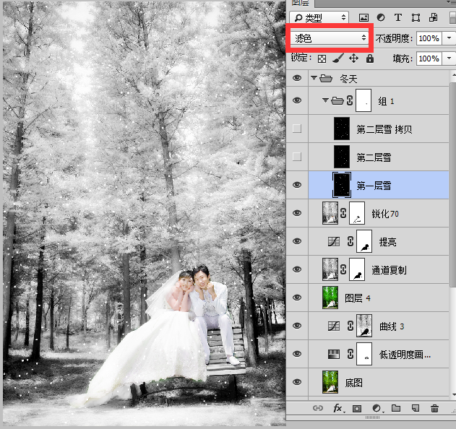This screenshot has width=456, height=429.
Task: Click the 不透明度 100% value field
Action: tap(429, 38)
